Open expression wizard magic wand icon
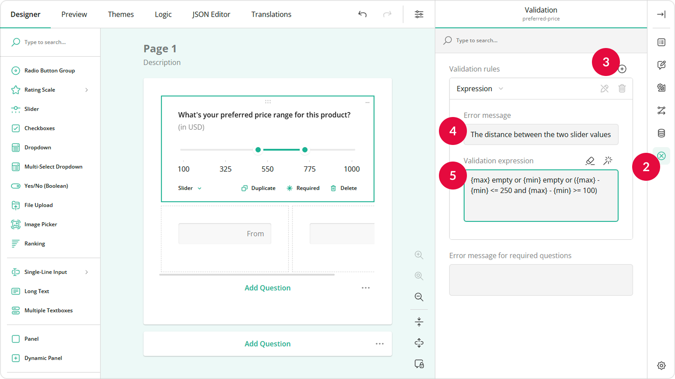 click(608, 161)
